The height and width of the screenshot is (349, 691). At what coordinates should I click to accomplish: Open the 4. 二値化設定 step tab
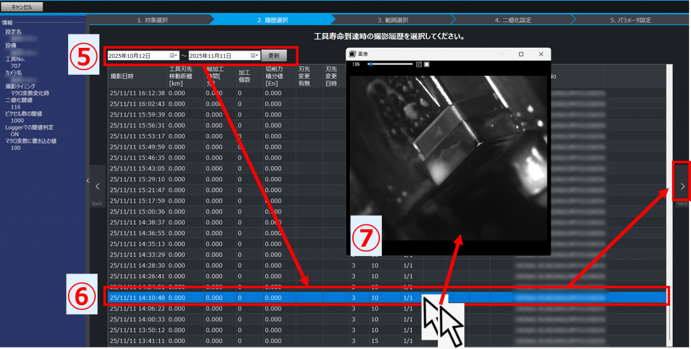tap(512, 20)
